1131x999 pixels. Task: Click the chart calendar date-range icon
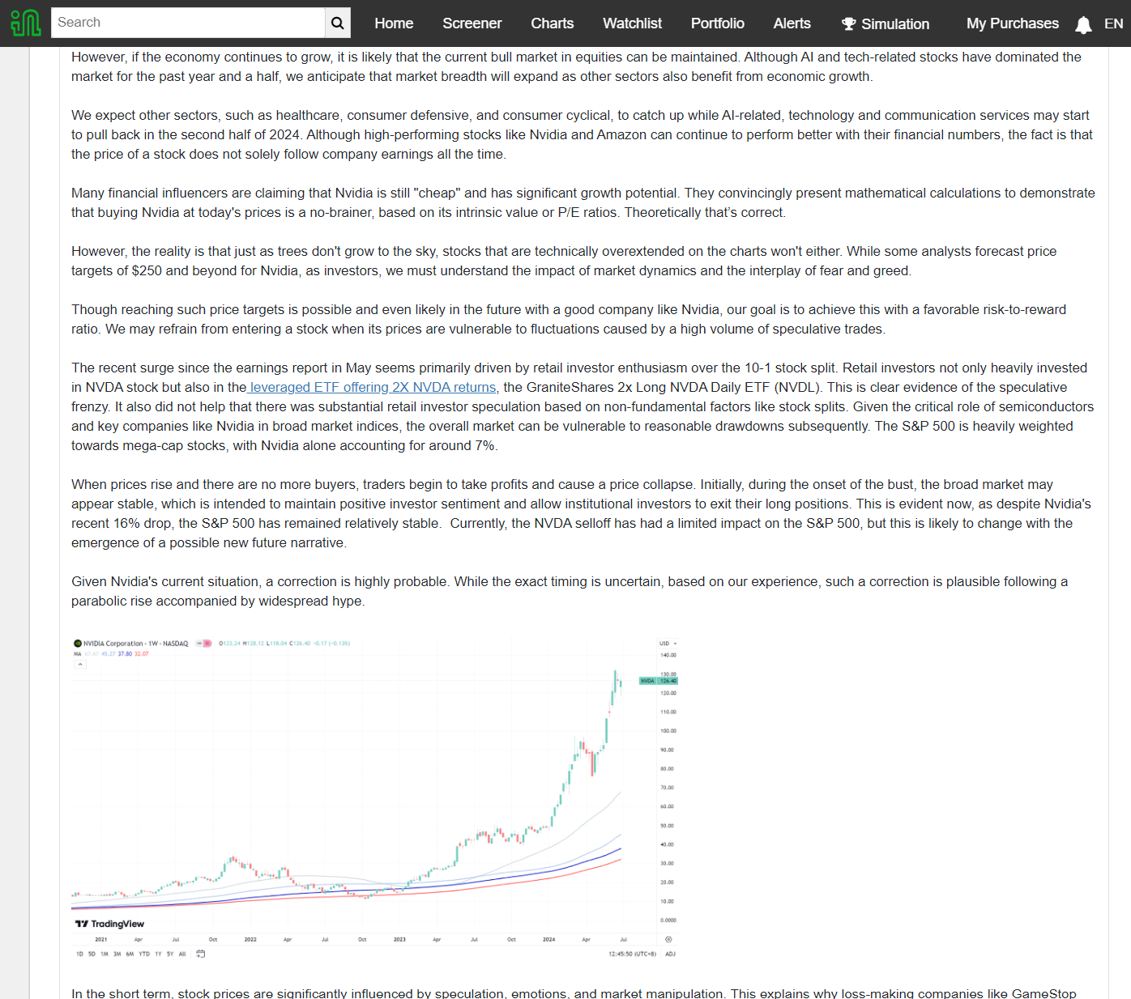click(201, 954)
